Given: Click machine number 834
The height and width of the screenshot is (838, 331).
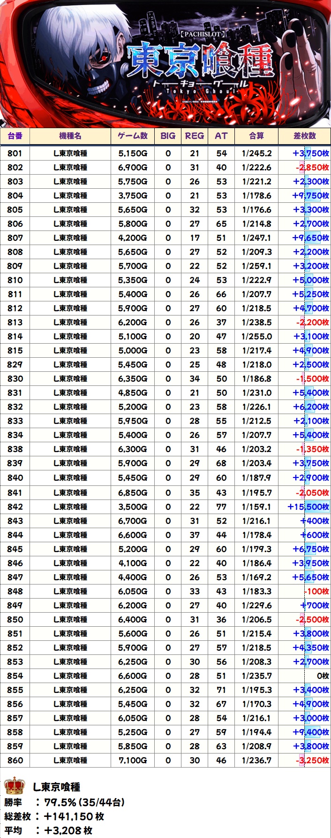Looking at the screenshot, I should 15,435.
